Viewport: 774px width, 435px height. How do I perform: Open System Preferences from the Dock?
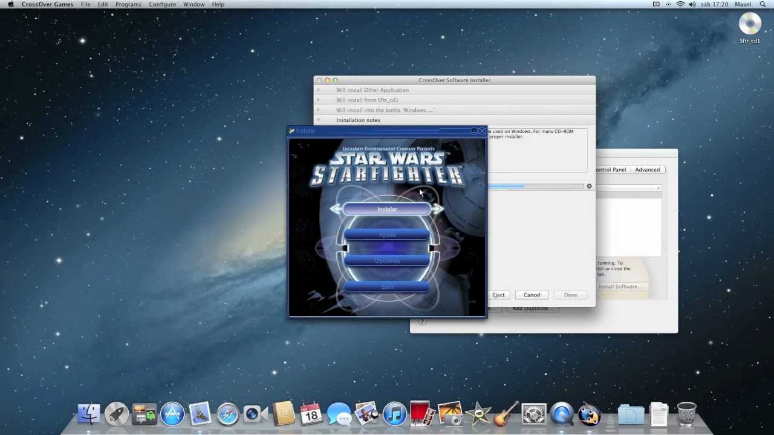[x=533, y=414]
